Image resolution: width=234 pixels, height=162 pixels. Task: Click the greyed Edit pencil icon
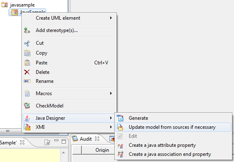[x=120, y=136]
